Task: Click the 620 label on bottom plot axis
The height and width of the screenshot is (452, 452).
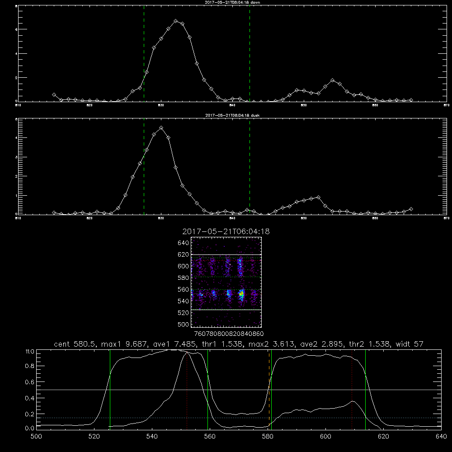Action: 383,437
